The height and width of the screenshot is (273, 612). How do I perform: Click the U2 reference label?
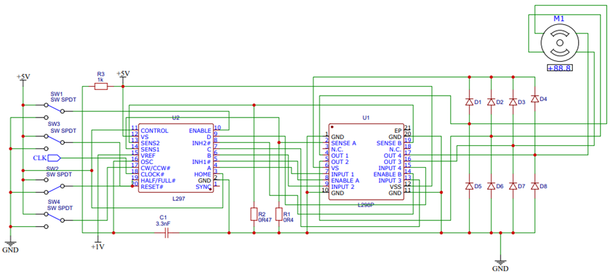click(176, 117)
